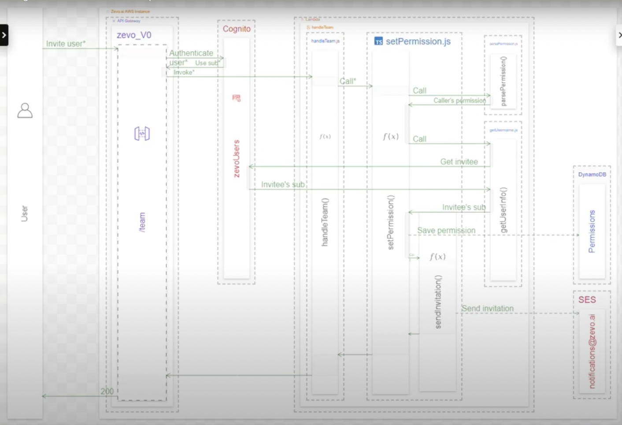Select the DynamoDB Permissions lifeline
The height and width of the screenshot is (425, 622).
pyautogui.click(x=592, y=231)
